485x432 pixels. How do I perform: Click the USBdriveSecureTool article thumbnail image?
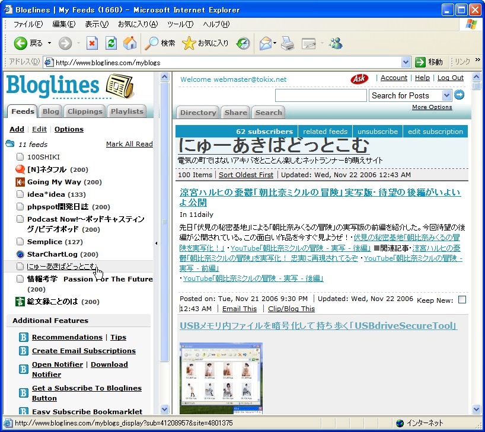pyautogui.click(x=221, y=378)
